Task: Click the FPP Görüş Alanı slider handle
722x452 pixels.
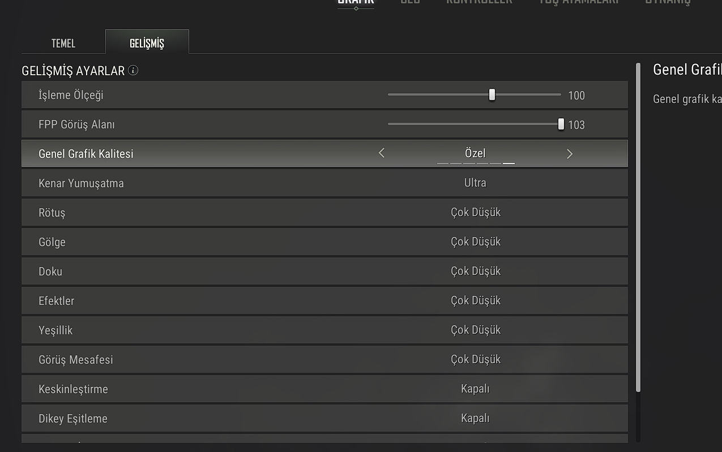Action: pyautogui.click(x=561, y=124)
